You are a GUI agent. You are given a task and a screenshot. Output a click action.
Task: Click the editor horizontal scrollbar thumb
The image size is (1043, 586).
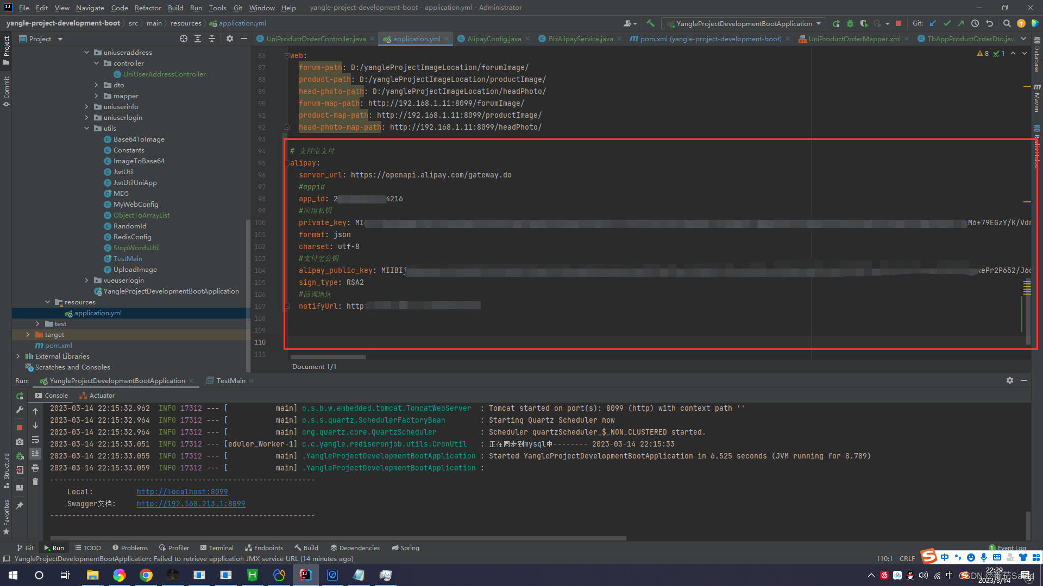tap(328, 357)
